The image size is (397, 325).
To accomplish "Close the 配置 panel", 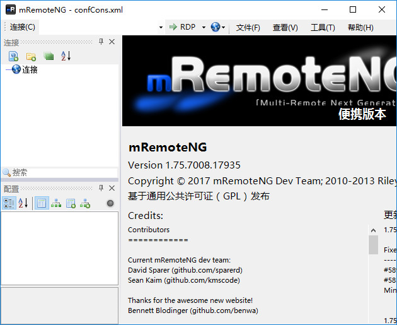I will pos(112,188).
